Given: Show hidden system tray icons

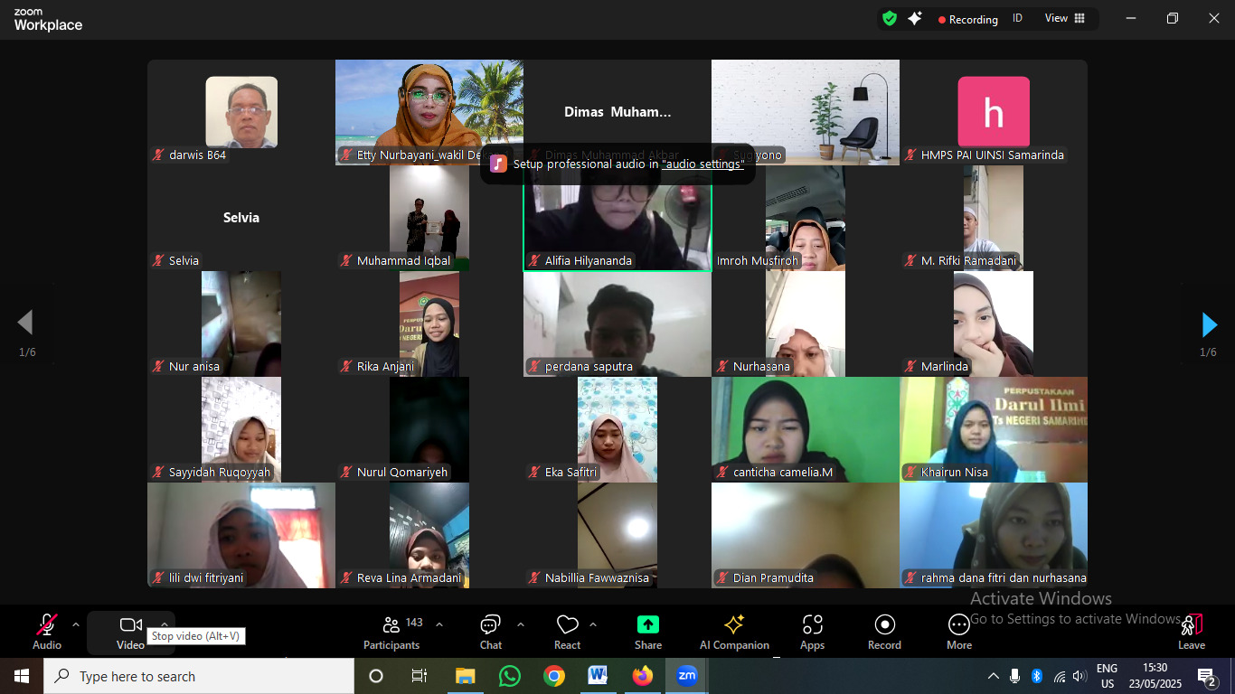Looking at the screenshot, I should 993,676.
